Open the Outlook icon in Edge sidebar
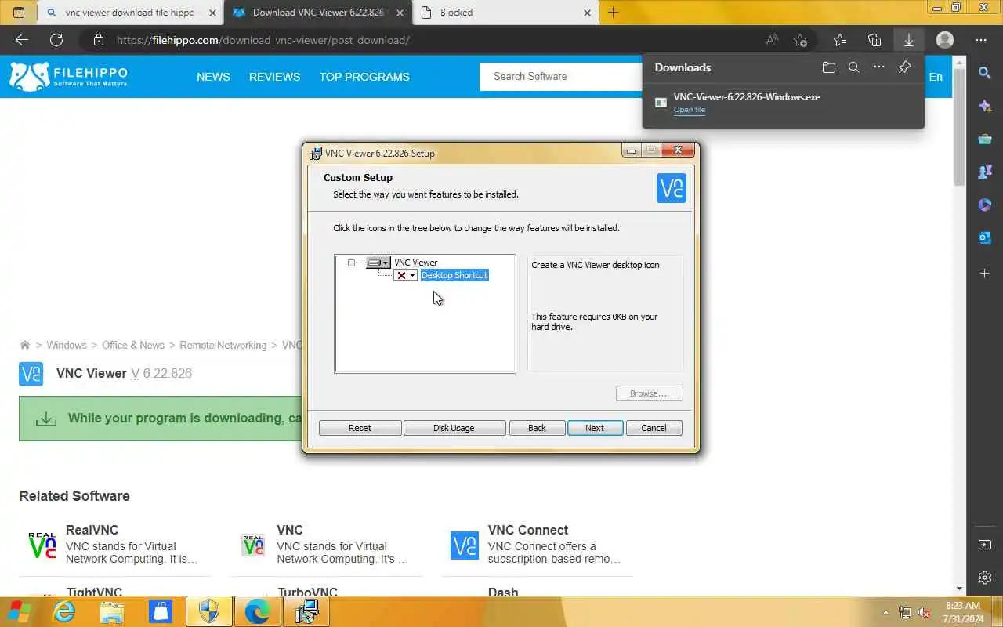Viewport: 1003px width, 627px height. coord(985,237)
